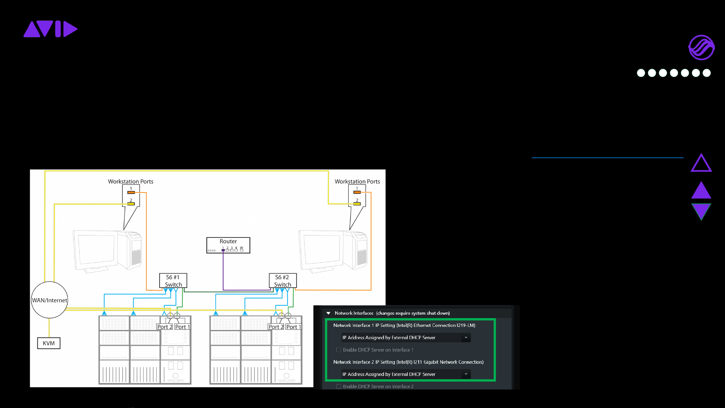Click Port 1 label under S6 #1
Image resolution: width=725 pixels, height=408 pixels.
click(182, 327)
